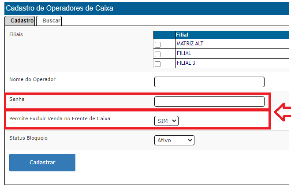Image resolution: width=291 pixels, height=185 pixels.
Task: Enable the FILIAL 3 checkbox
Action: point(157,64)
